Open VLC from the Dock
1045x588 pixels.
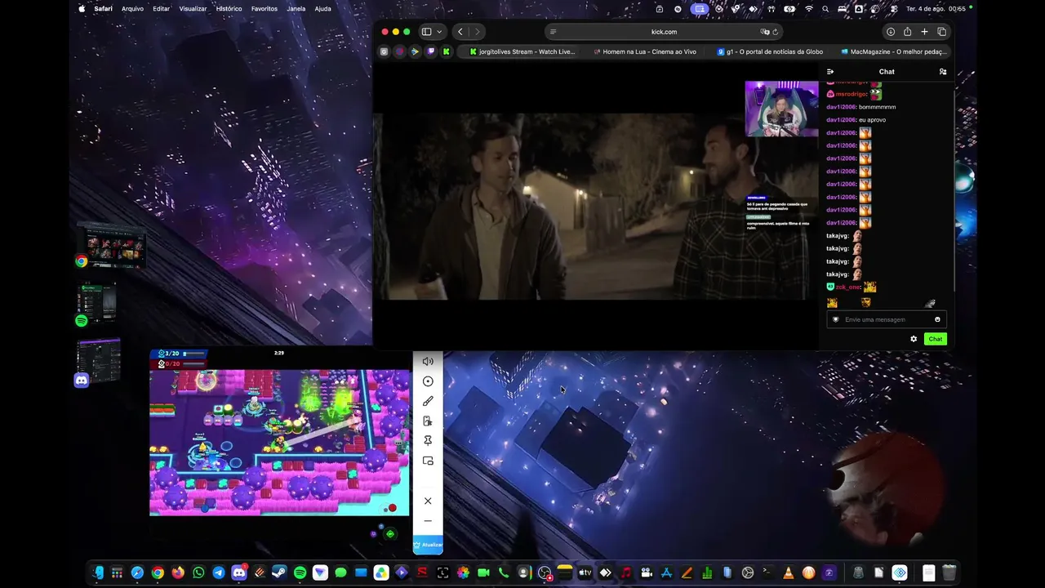point(788,572)
